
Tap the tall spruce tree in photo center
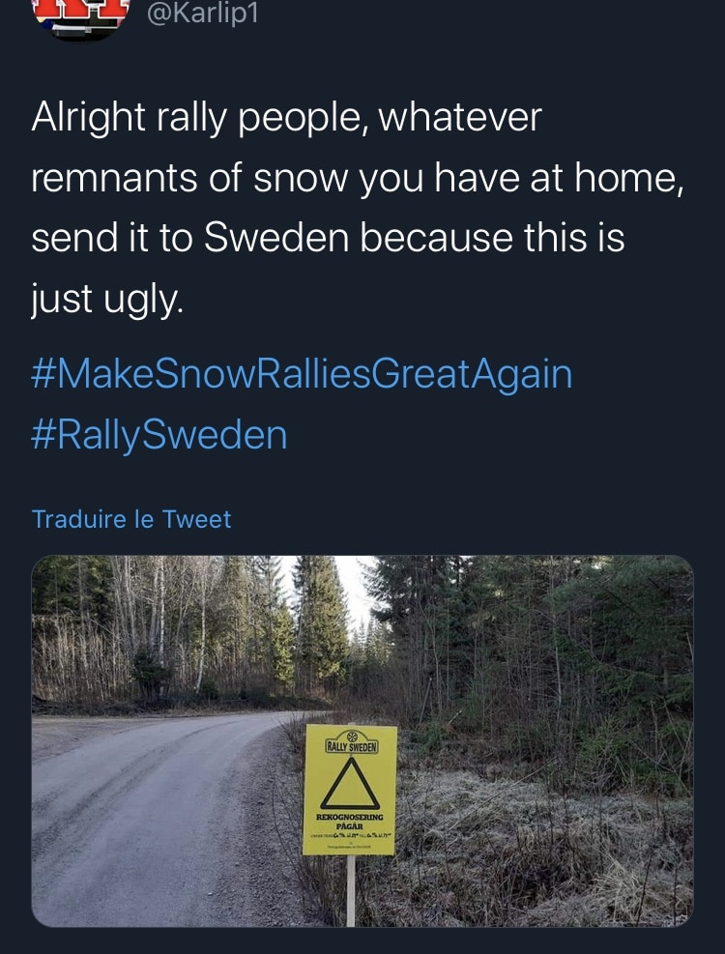(x=321, y=619)
